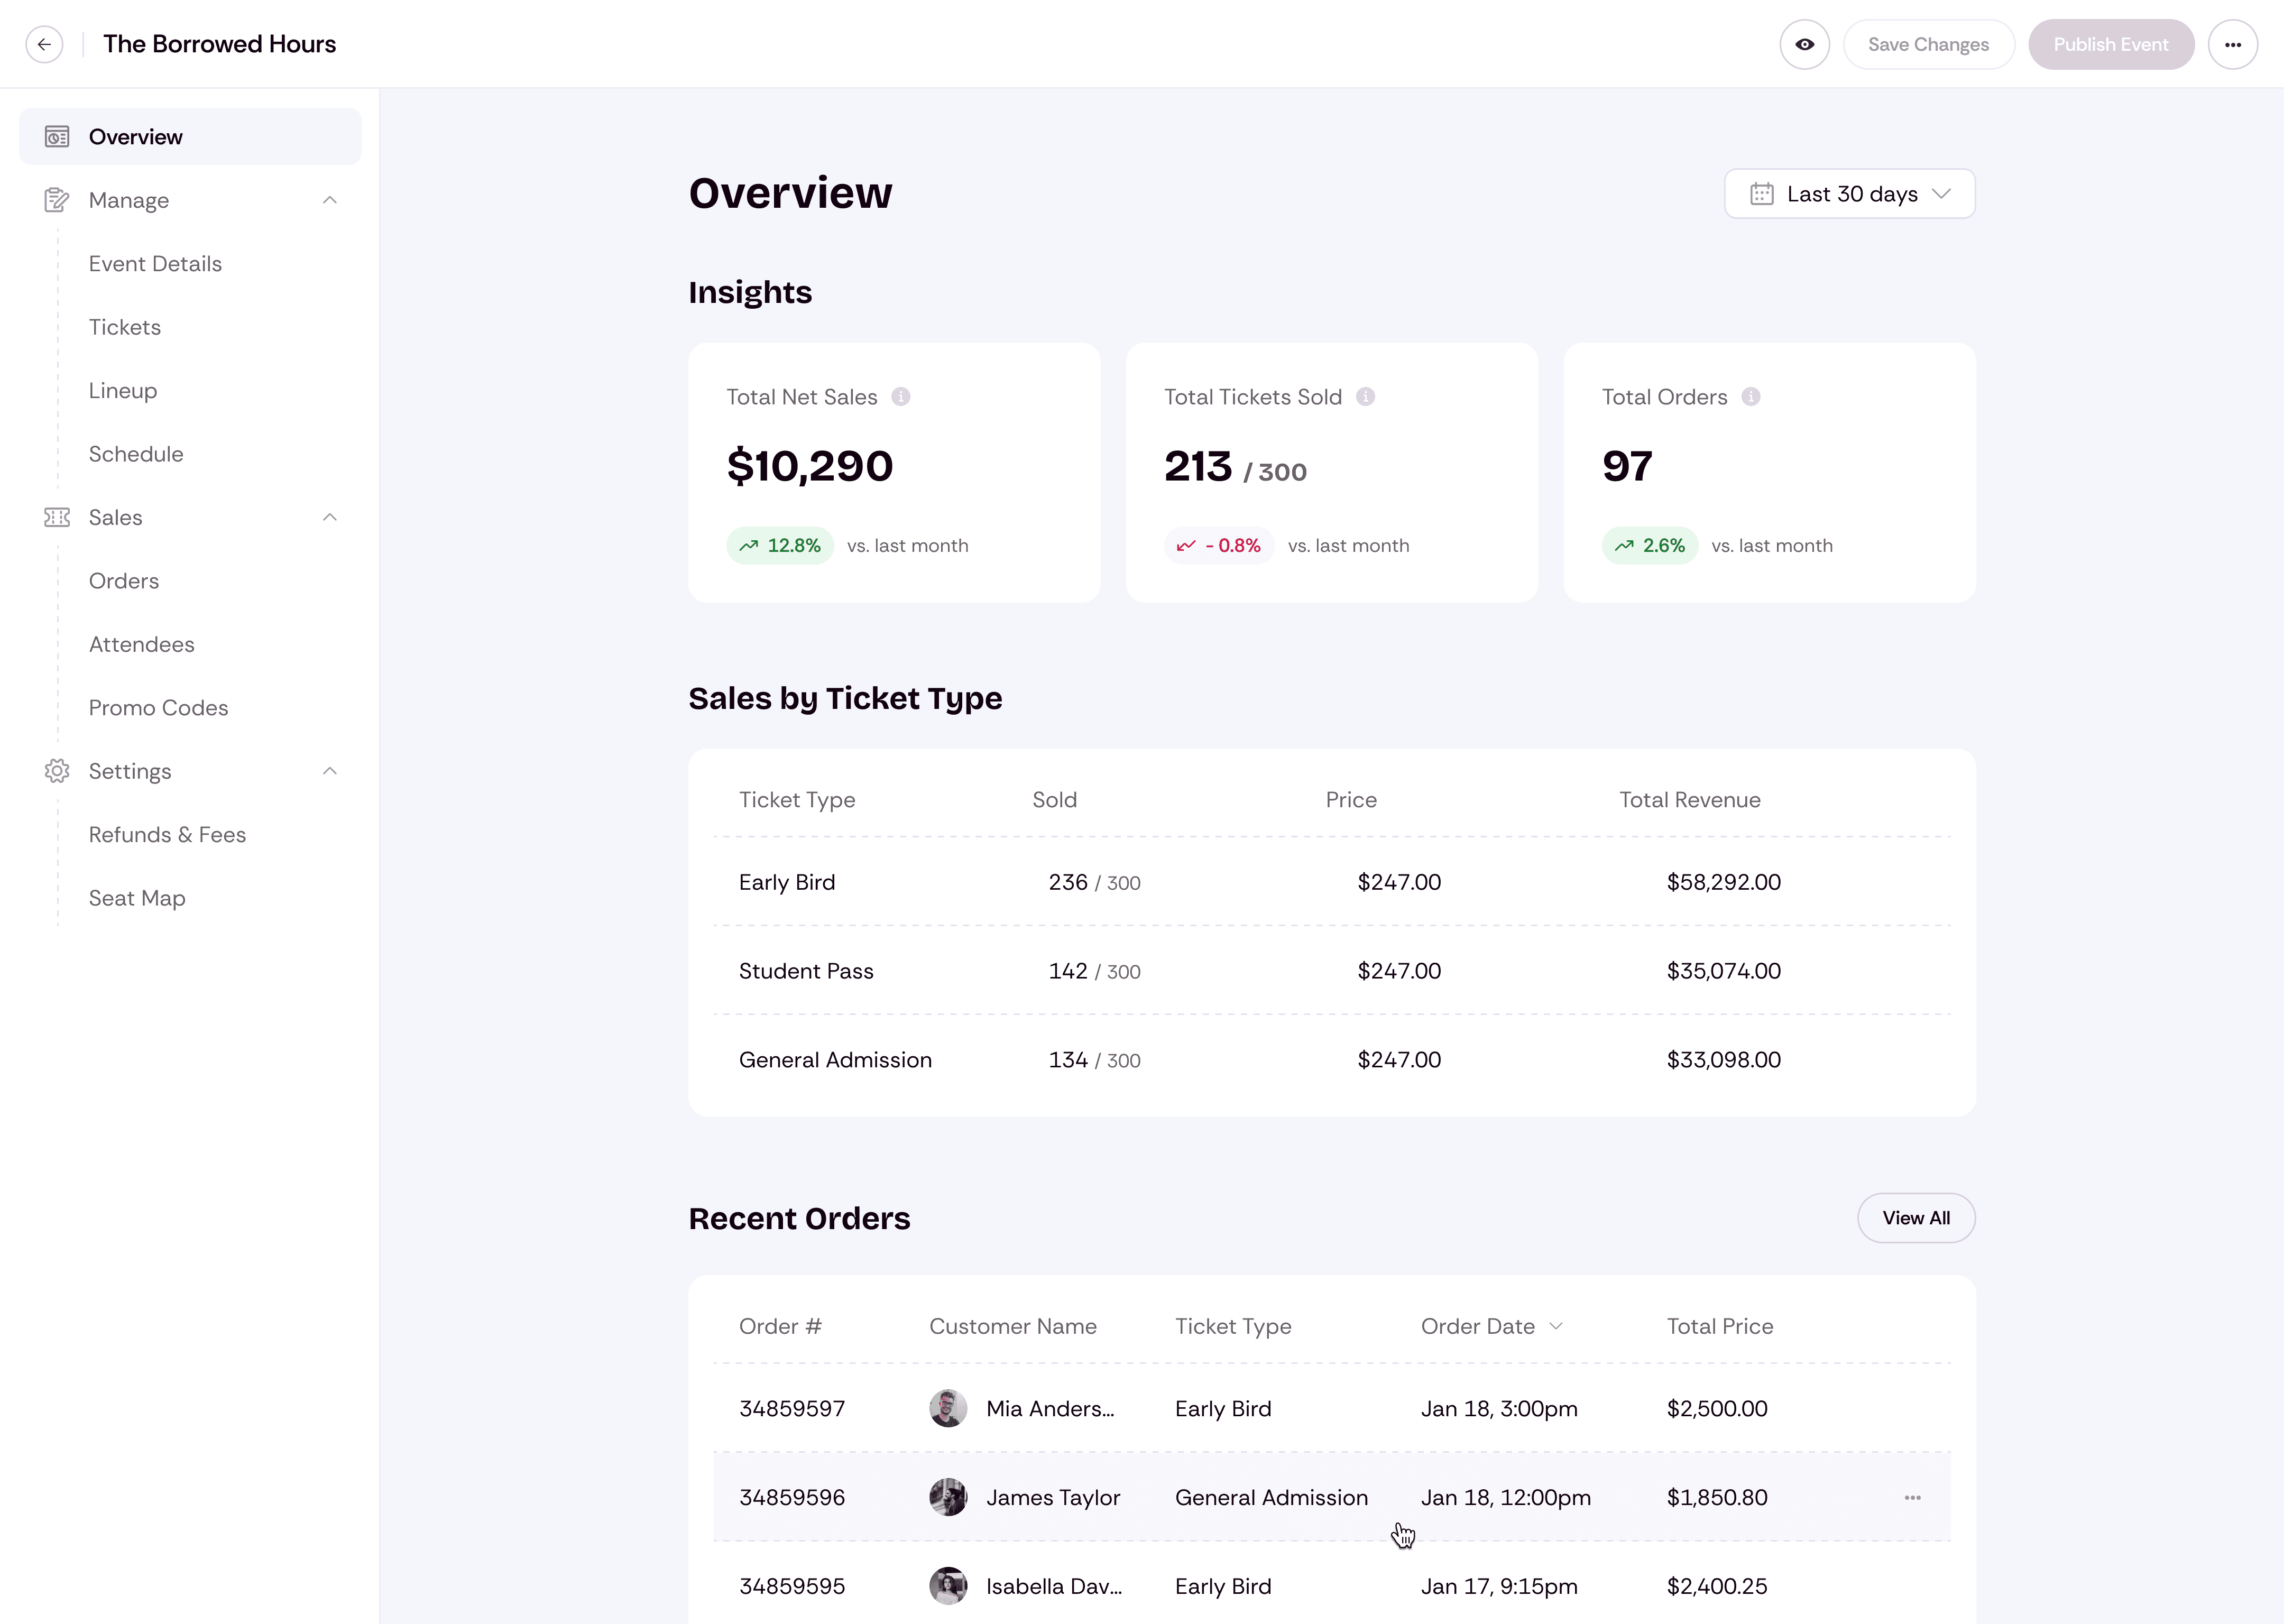The image size is (2284, 1624).
Task: Click Mia Anderson's avatar
Action: tap(948, 1408)
